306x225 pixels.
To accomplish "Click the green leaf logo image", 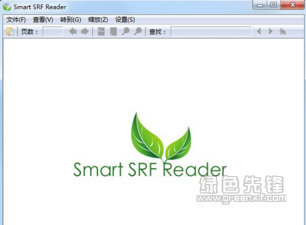I will tap(161, 137).
